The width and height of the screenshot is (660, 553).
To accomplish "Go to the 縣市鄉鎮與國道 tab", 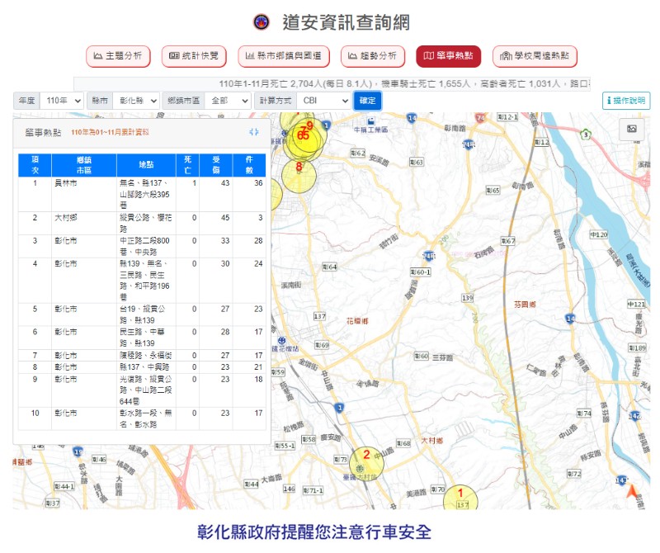I will [x=284, y=56].
